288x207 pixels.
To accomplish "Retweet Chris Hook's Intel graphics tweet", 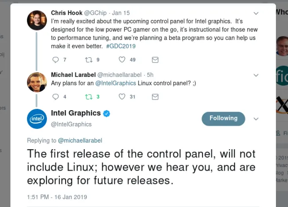I will 89,60.
